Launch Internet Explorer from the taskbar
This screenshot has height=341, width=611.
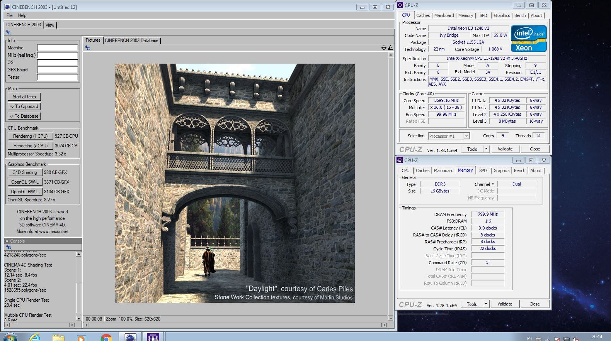pos(35,338)
